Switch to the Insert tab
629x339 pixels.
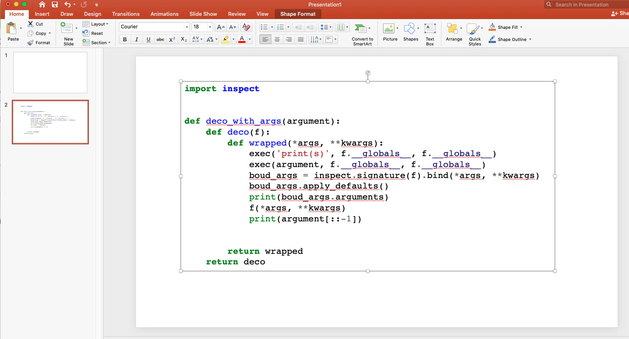point(42,14)
